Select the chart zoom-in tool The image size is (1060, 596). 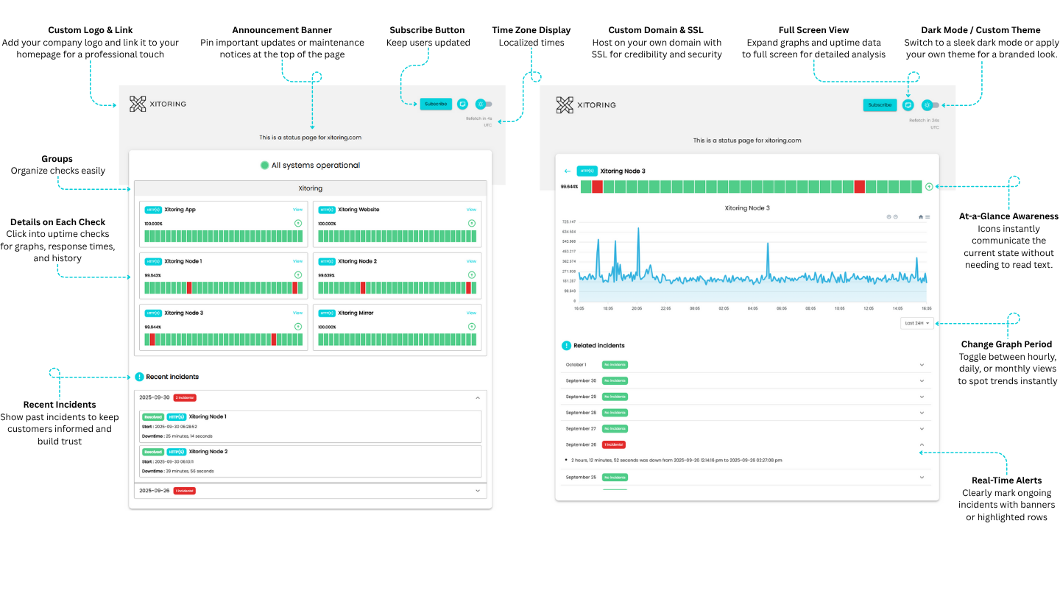[x=888, y=216]
